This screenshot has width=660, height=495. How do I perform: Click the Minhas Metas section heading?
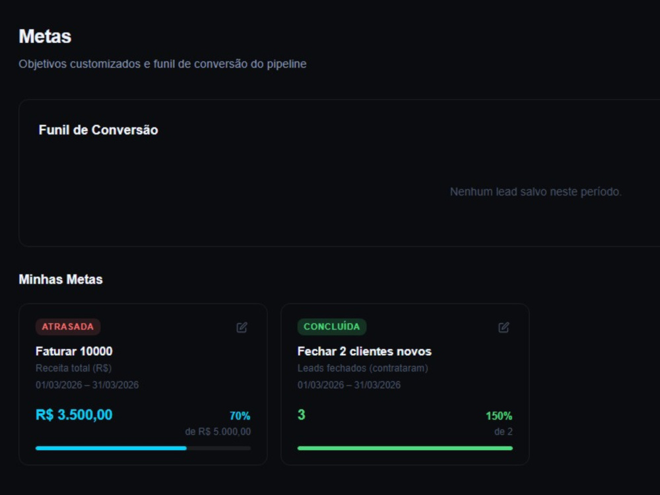(61, 279)
